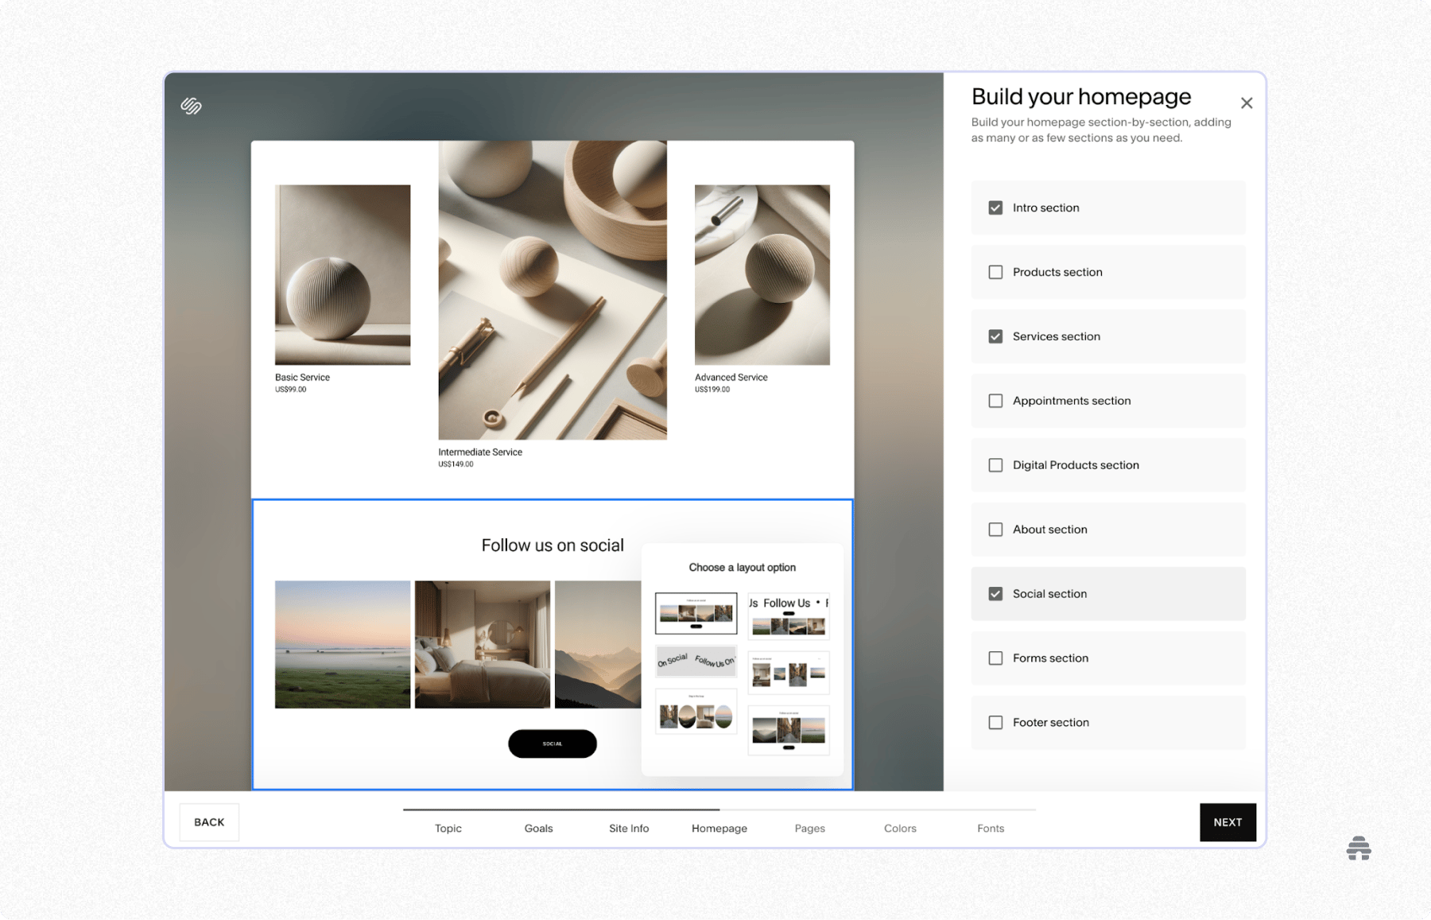Choose the layout with oval-shaped images

click(x=696, y=711)
